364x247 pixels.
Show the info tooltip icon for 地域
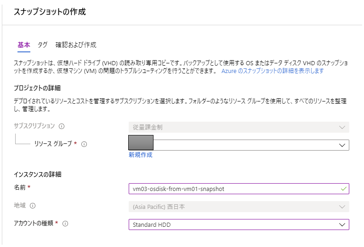(33, 206)
